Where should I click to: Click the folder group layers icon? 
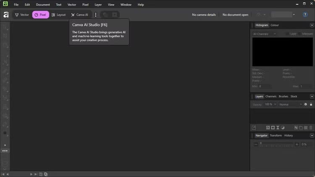click(301, 128)
